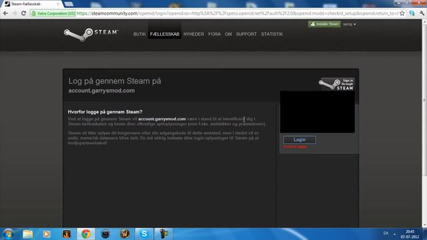Open Windows Explorer folder from taskbar

pos(27,234)
